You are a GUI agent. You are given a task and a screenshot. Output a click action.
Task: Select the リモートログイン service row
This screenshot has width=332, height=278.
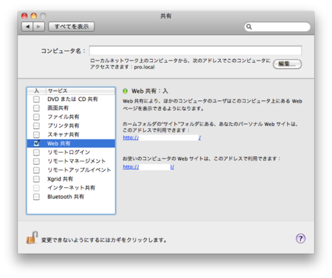click(71, 152)
